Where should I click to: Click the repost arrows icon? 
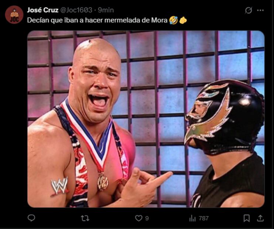[85, 218]
